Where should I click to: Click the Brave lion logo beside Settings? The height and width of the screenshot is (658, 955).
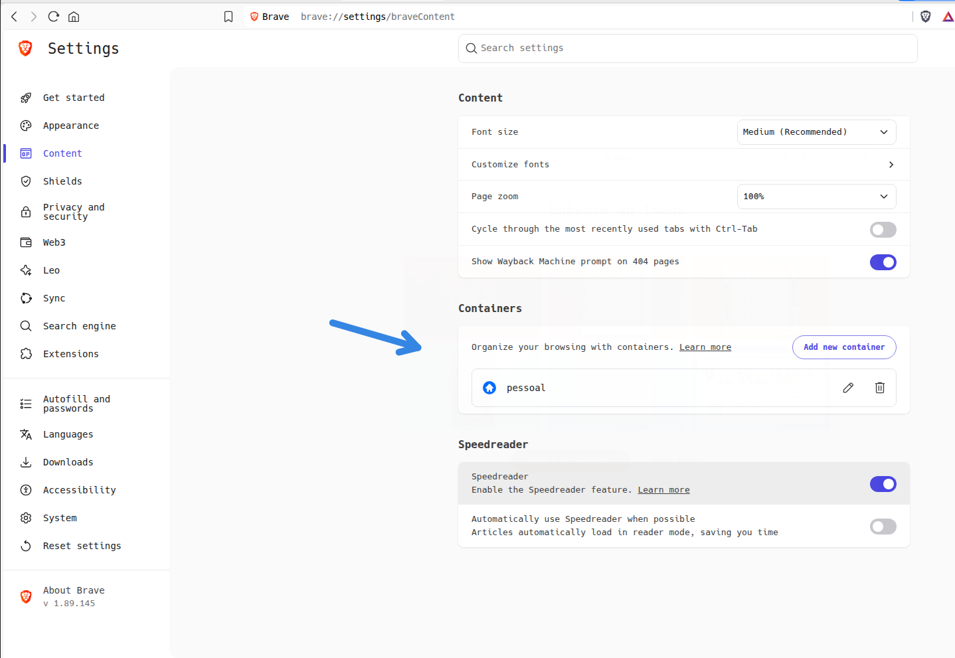[25, 48]
